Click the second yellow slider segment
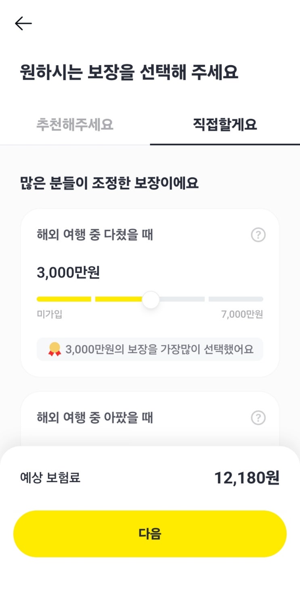The width and height of the screenshot is (300, 589). [x=118, y=299]
